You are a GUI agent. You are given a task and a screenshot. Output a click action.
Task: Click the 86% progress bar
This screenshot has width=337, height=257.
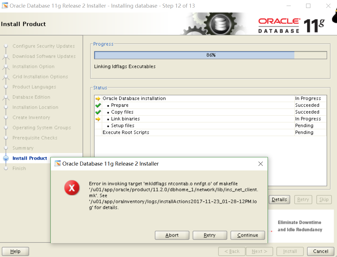(210, 55)
